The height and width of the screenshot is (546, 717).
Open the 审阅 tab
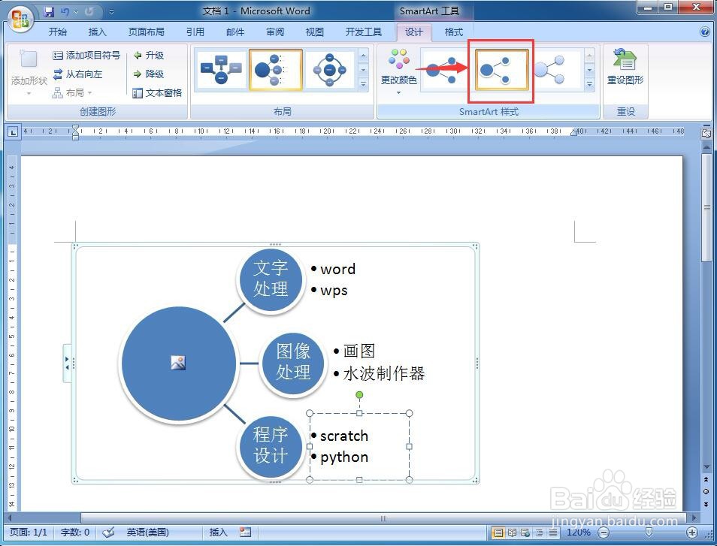click(x=275, y=32)
